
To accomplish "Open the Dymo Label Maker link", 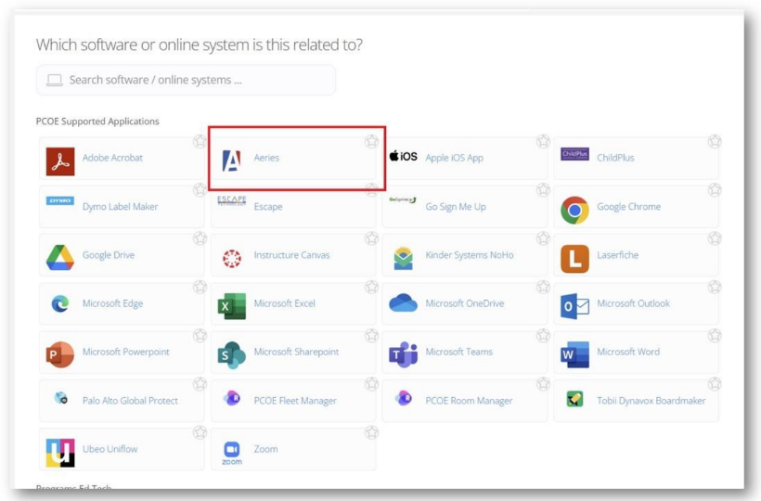I will tap(120, 207).
